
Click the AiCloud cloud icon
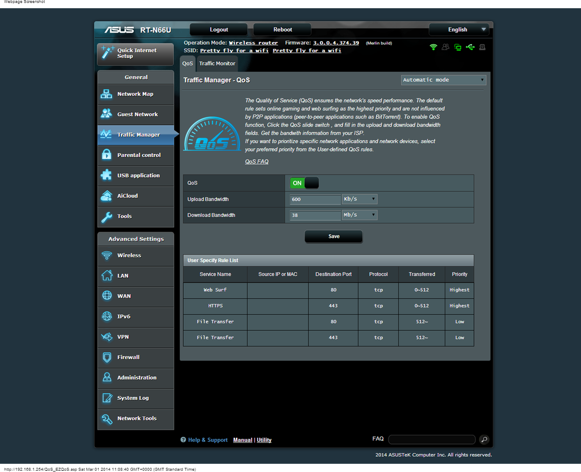(x=106, y=196)
